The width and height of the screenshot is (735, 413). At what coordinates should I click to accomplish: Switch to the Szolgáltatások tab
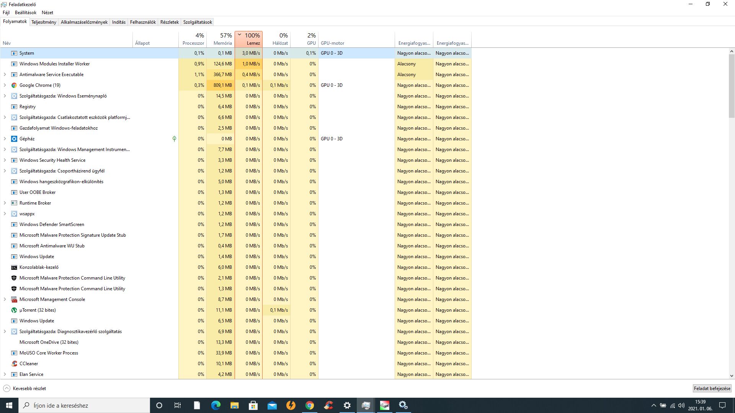coord(198,22)
